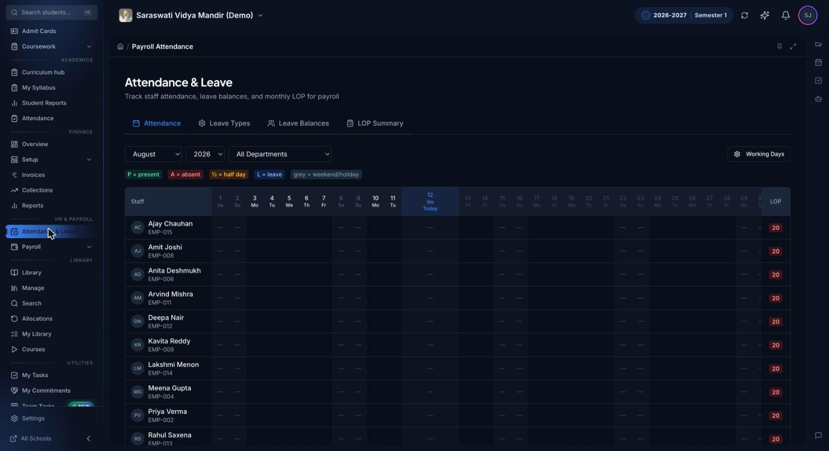Click staff name Meena Gupta

pos(169,388)
